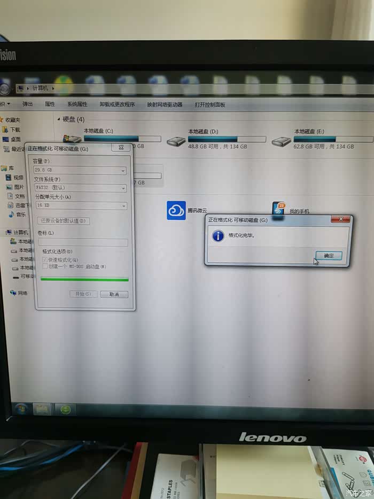Open the Windows Start button
374x499 pixels.
[x=21, y=409]
